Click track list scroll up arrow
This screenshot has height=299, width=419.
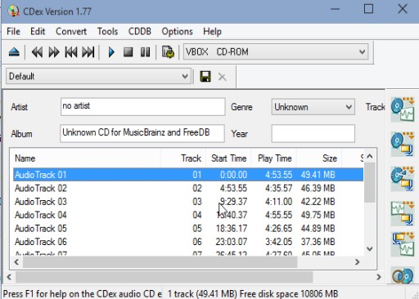(x=370, y=156)
